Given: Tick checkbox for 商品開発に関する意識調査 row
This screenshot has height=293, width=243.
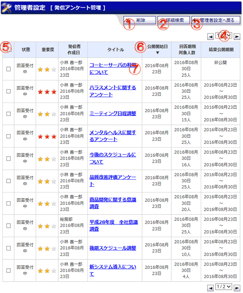Looking at the screenshot, I should pyautogui.click(x=9, y=203).
